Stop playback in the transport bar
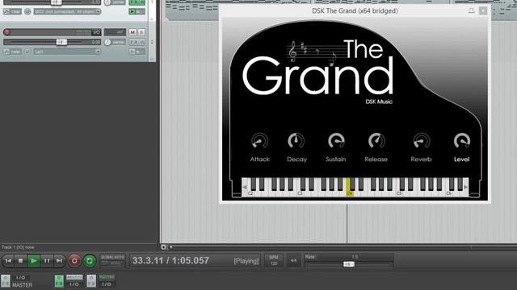The image size is (517, 290). tap(20, 261)
